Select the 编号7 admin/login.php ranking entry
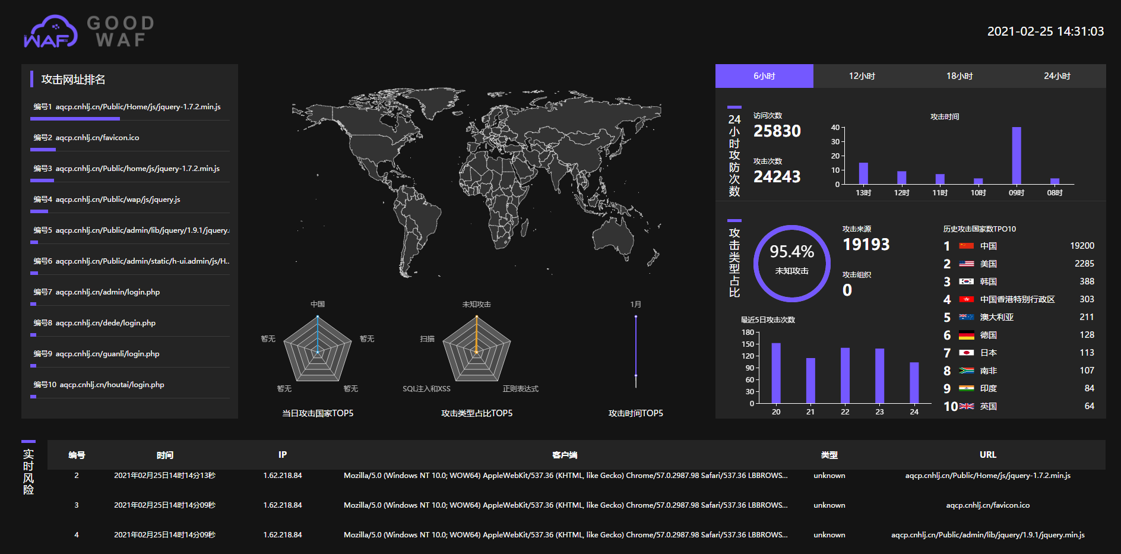This screenshot has height=554, width=1121. coord(97,292)
